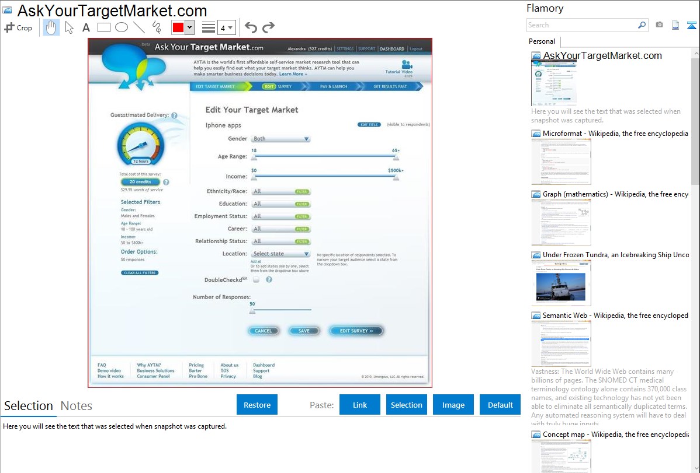This screenshot has height=473, width=700.
Task: Click the red drawing color swatch
Action: click(x=178, y=27)
